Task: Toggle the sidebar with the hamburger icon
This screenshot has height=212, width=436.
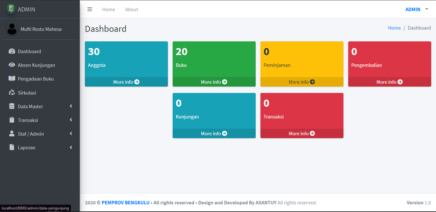Action: coord(90,9)
